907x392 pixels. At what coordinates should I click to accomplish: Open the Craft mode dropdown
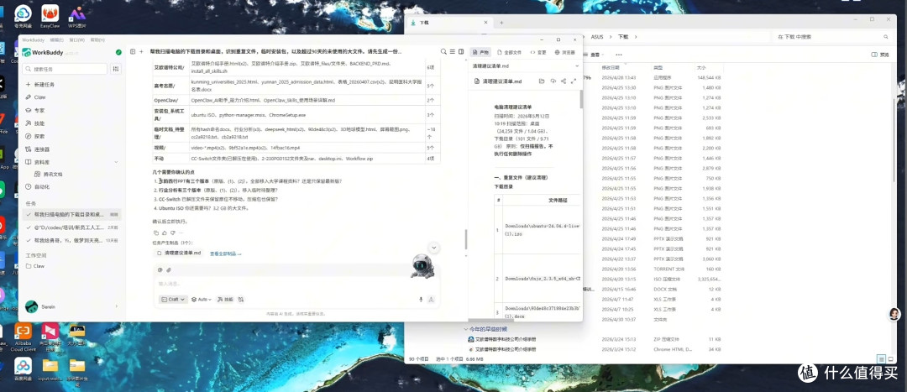[173, 300]
